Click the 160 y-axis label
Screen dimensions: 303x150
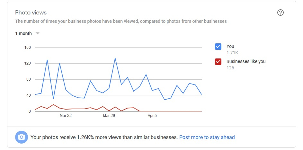pos(28,47)
